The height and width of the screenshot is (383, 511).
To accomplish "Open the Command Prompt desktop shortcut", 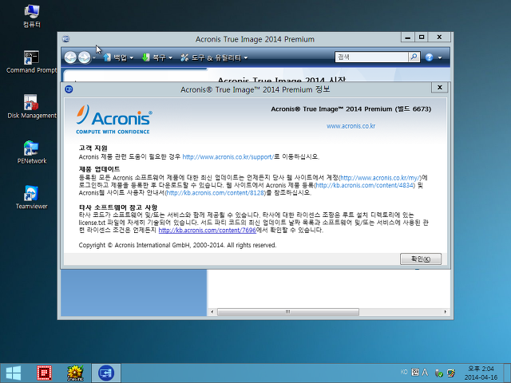I will click(32, 62).
